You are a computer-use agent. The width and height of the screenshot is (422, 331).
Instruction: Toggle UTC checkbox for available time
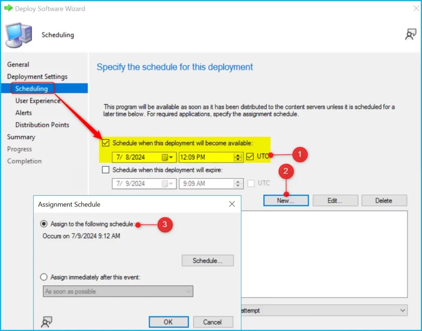coord(250,156)
